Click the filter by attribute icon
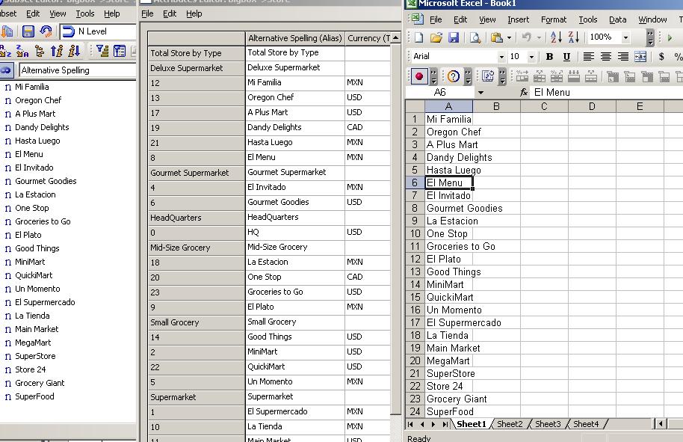This screenshot has width=683, height=442. click(x=120, y=52)
